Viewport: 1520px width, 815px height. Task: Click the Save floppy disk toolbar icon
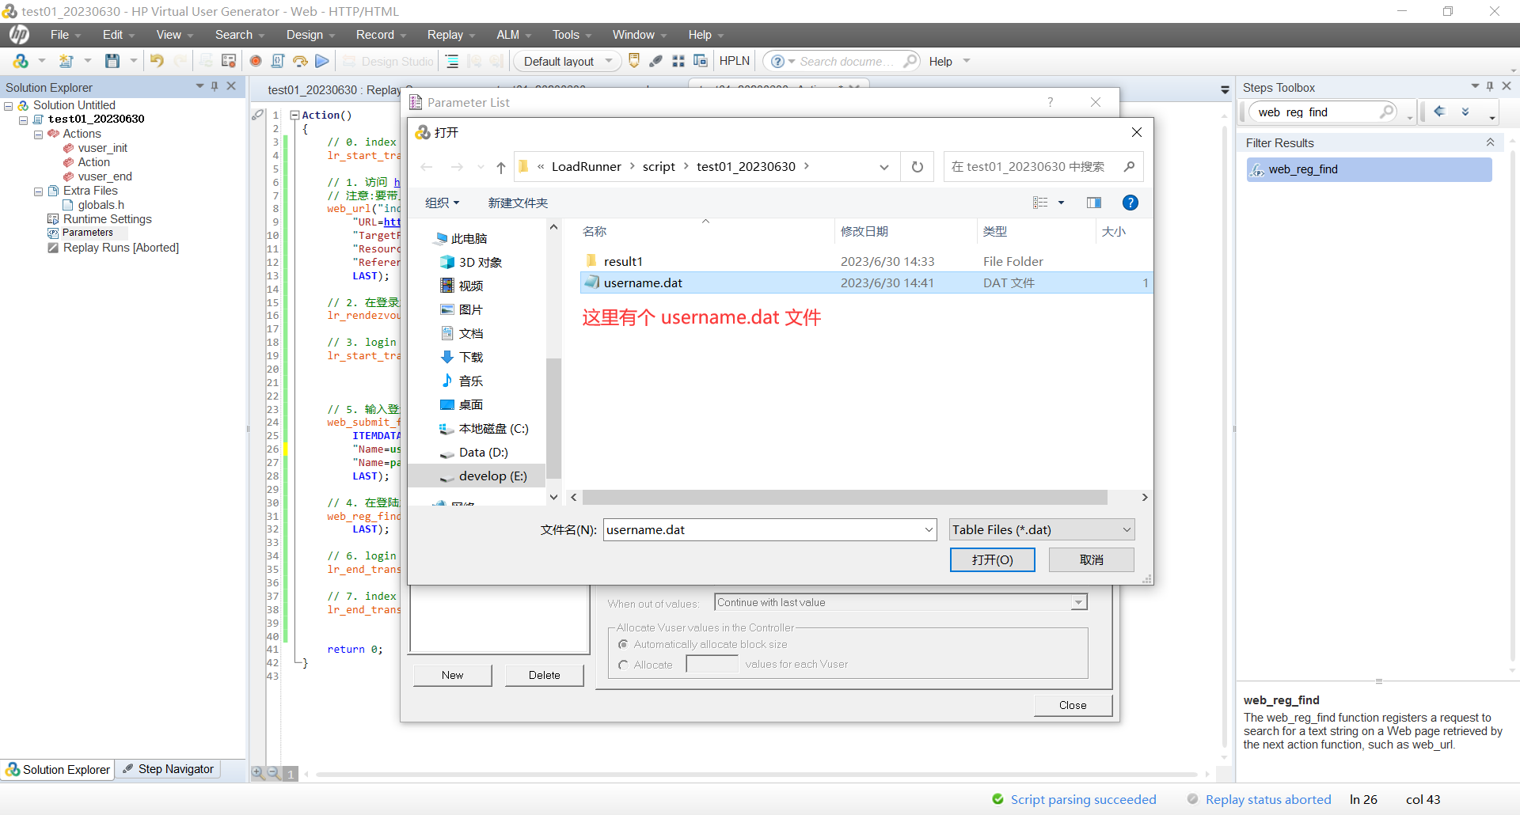(112, 61)
